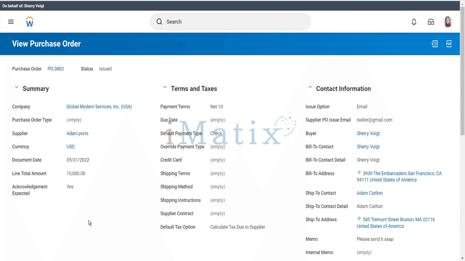Open 545 Tremont Street Boston address link

click(x=396, y=223)
